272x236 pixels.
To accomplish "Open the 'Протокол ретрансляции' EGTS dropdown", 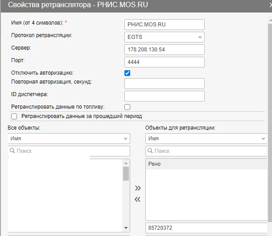I will 164,37.
